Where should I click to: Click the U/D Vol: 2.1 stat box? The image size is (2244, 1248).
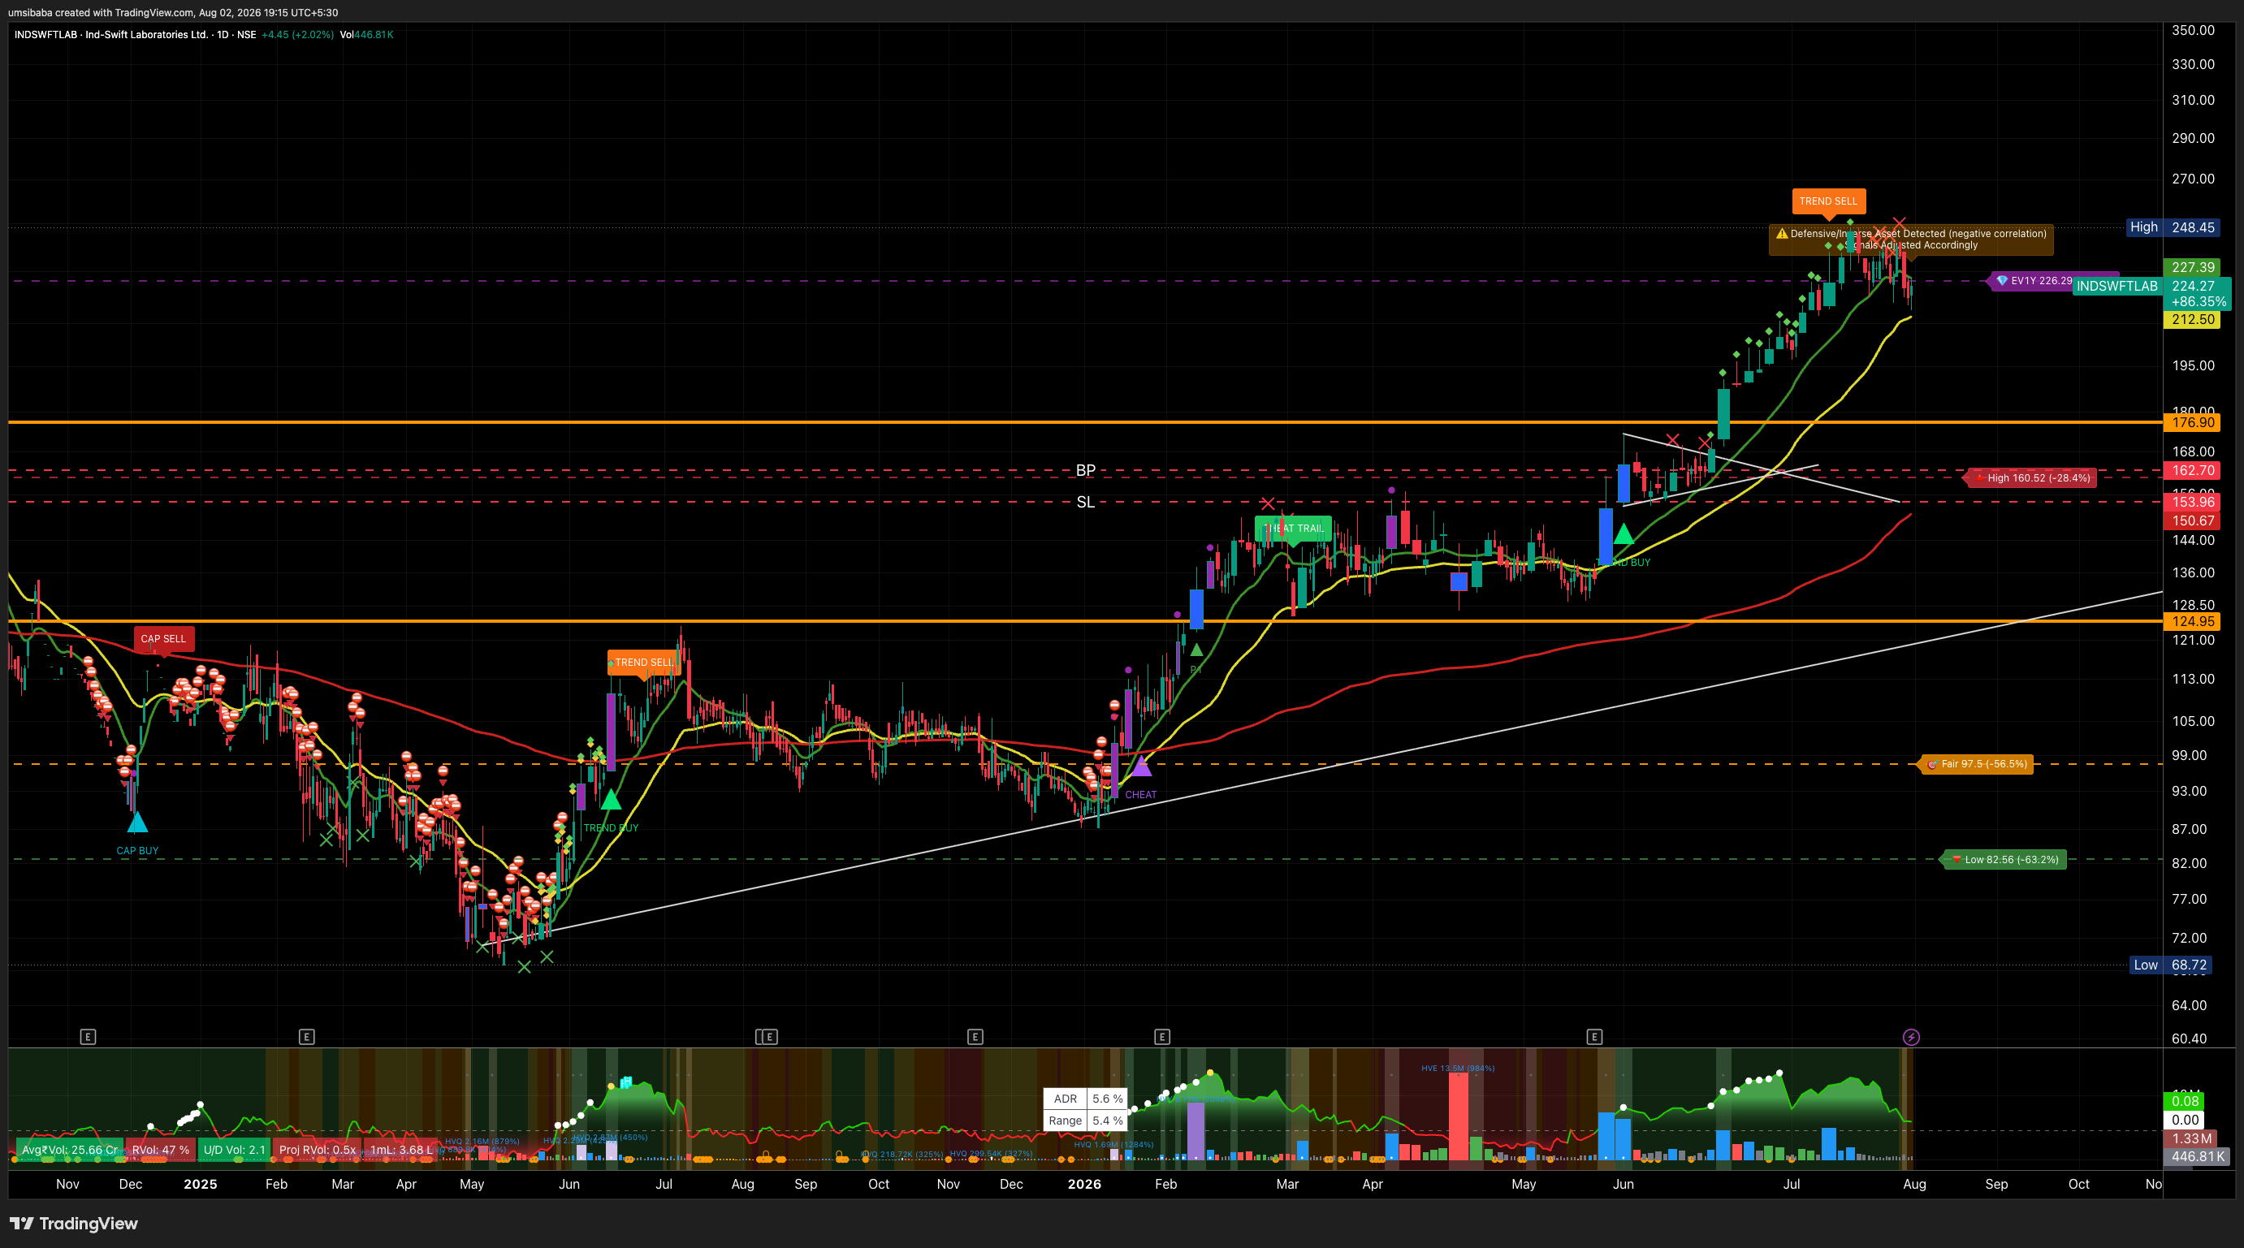tap(233, 1150)
